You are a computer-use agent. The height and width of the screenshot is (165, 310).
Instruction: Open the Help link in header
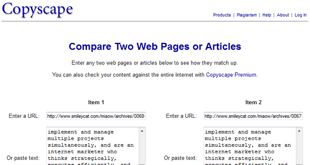tap(267, 15)
